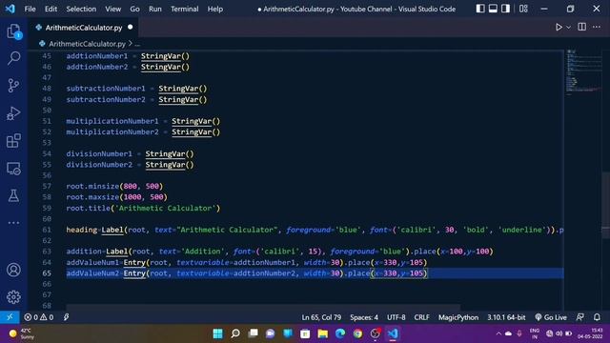Open the Edit menu

(51, 9)
